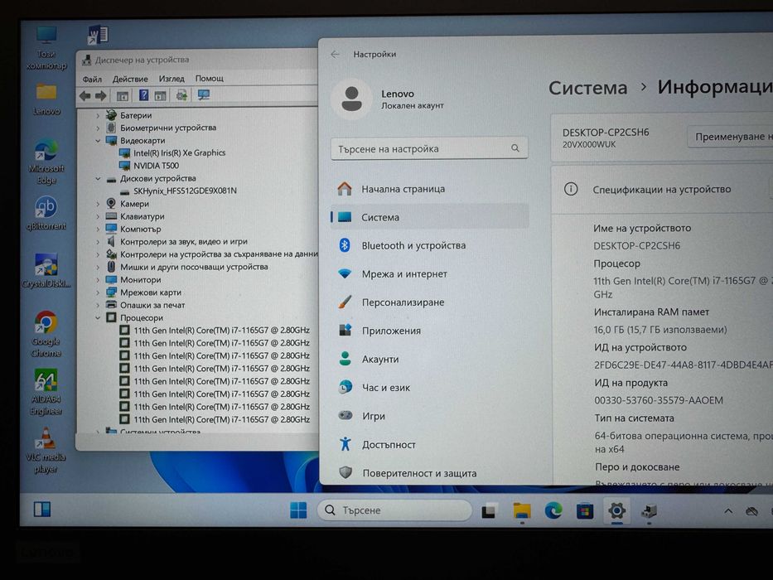The image size is (773, 580).
Task: Open the Изглед menu
Action: (x=172, y=79)
